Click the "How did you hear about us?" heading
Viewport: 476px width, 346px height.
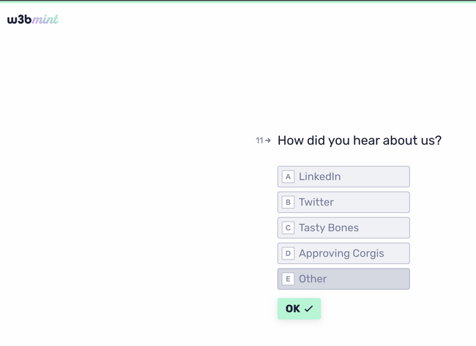(360, 140)
